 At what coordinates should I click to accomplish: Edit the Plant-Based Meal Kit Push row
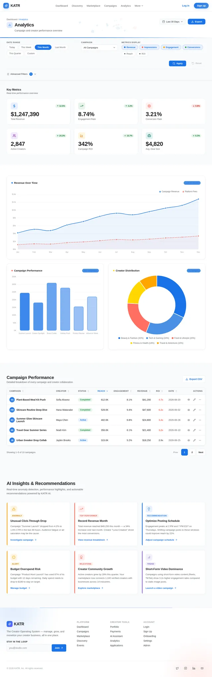[194, 400]
